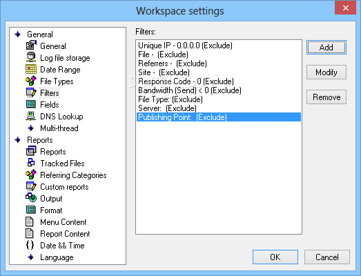Click the Custom reports notepad icon
361x276 pixels.
click(31, 186)
